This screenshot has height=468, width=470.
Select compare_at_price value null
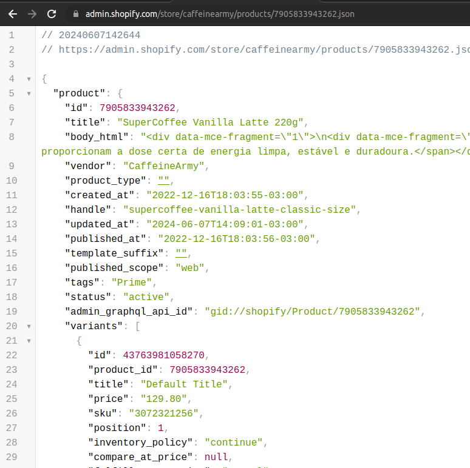coord(216,457)
